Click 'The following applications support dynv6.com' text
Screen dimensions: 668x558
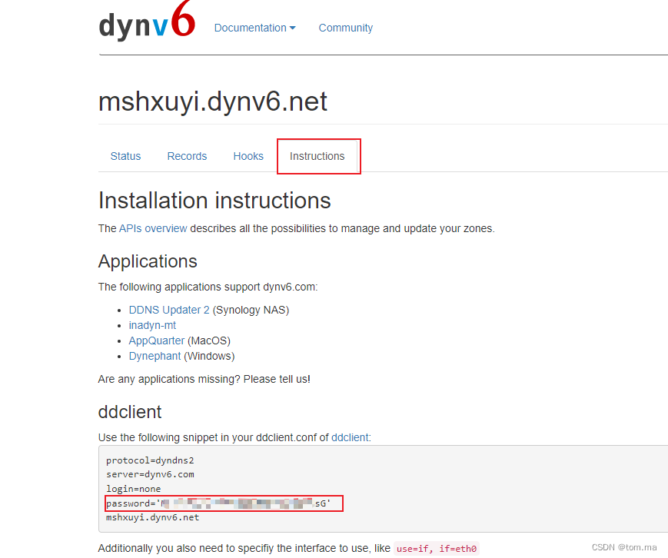208,287
